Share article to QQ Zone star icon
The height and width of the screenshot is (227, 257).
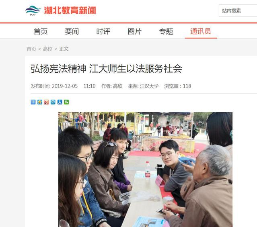point(40,102)
